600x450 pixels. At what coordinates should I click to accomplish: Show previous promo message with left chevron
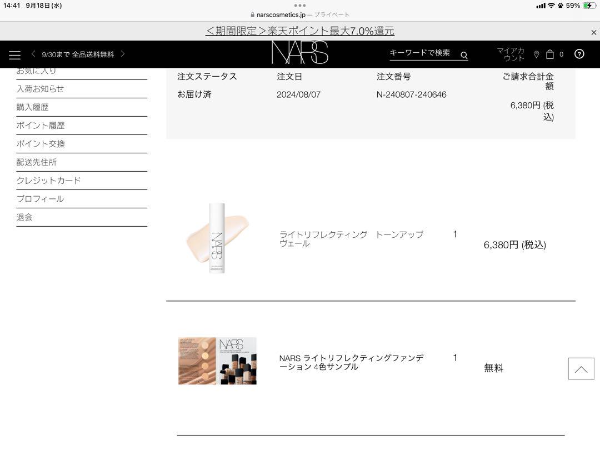click(x=33, y=54)
